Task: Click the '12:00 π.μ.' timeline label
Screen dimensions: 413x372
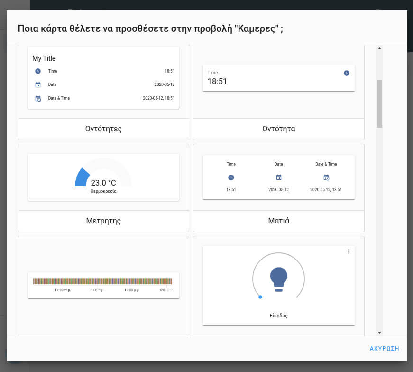Action: [x=63, y=290]
